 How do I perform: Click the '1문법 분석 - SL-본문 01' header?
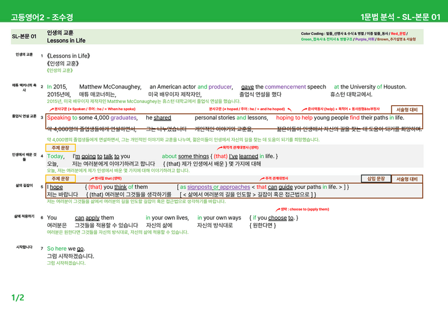[x=401, y=17]
